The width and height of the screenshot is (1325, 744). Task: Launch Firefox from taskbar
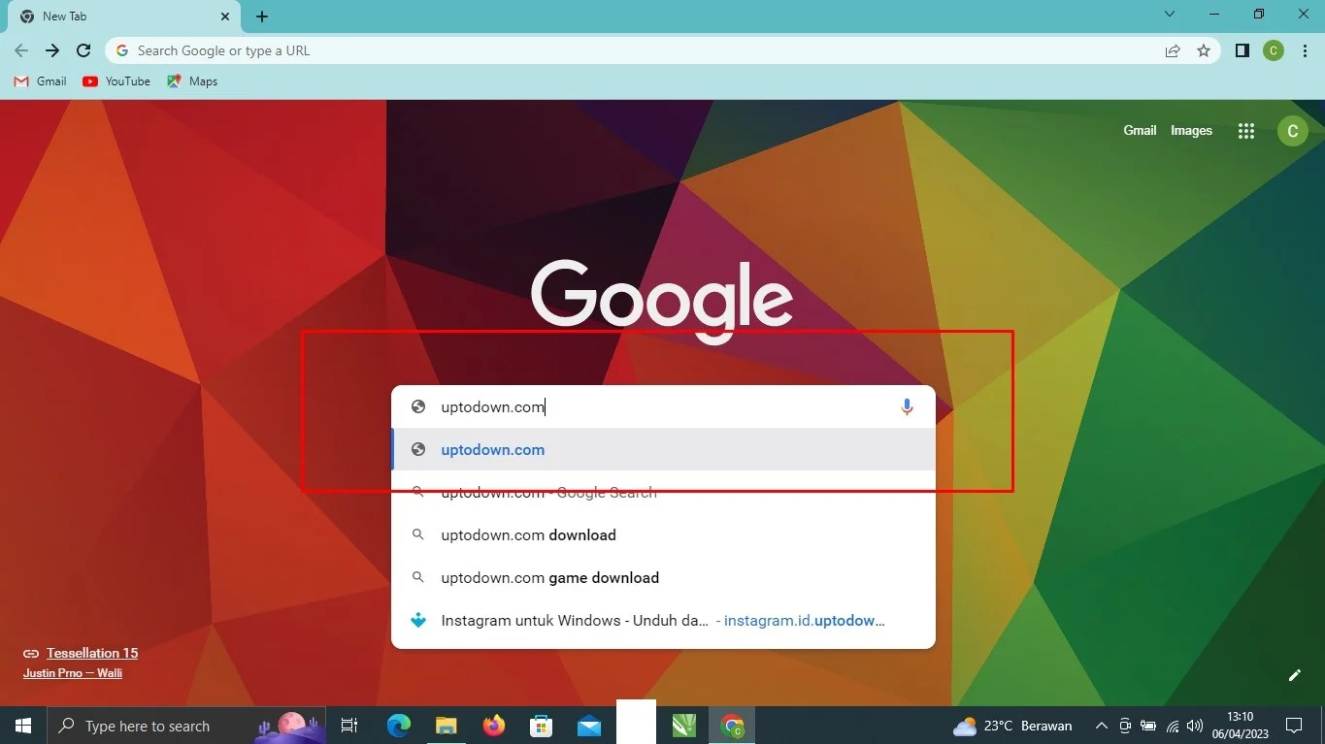click(494, 726)
